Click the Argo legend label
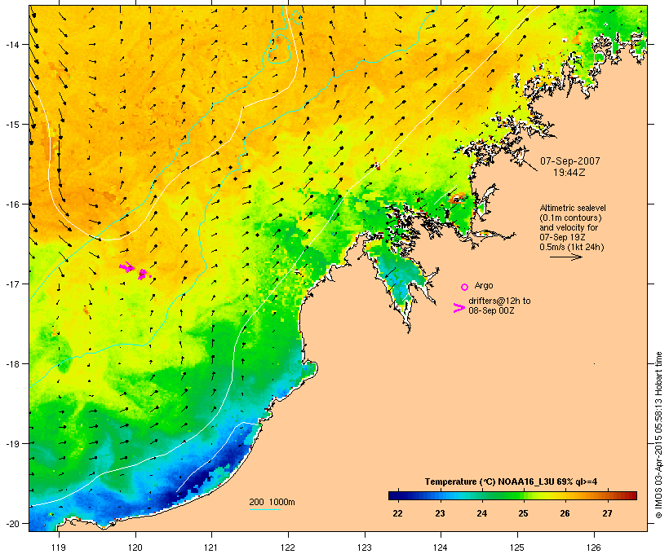 (484, 285)
